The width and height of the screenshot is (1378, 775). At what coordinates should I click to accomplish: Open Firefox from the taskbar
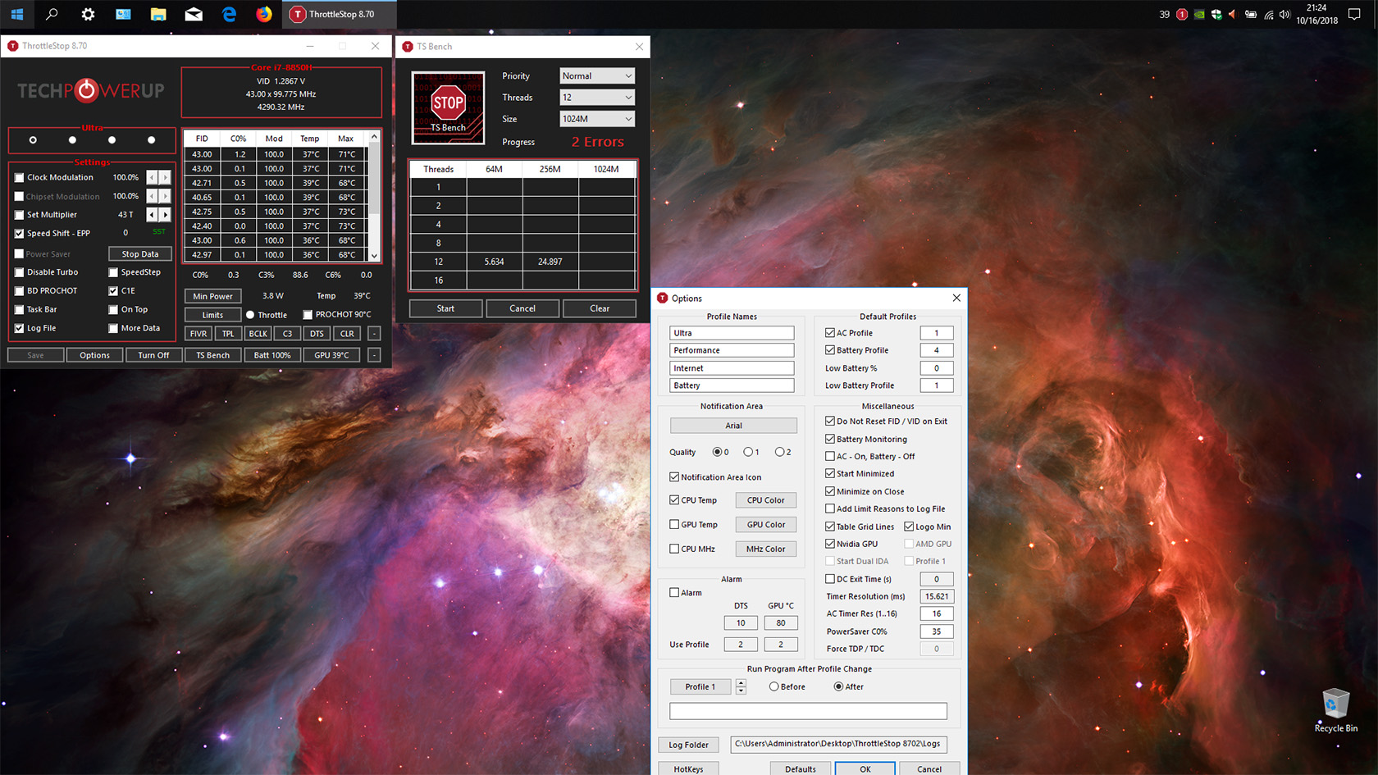pyautogui.click(x=264, y=14)
